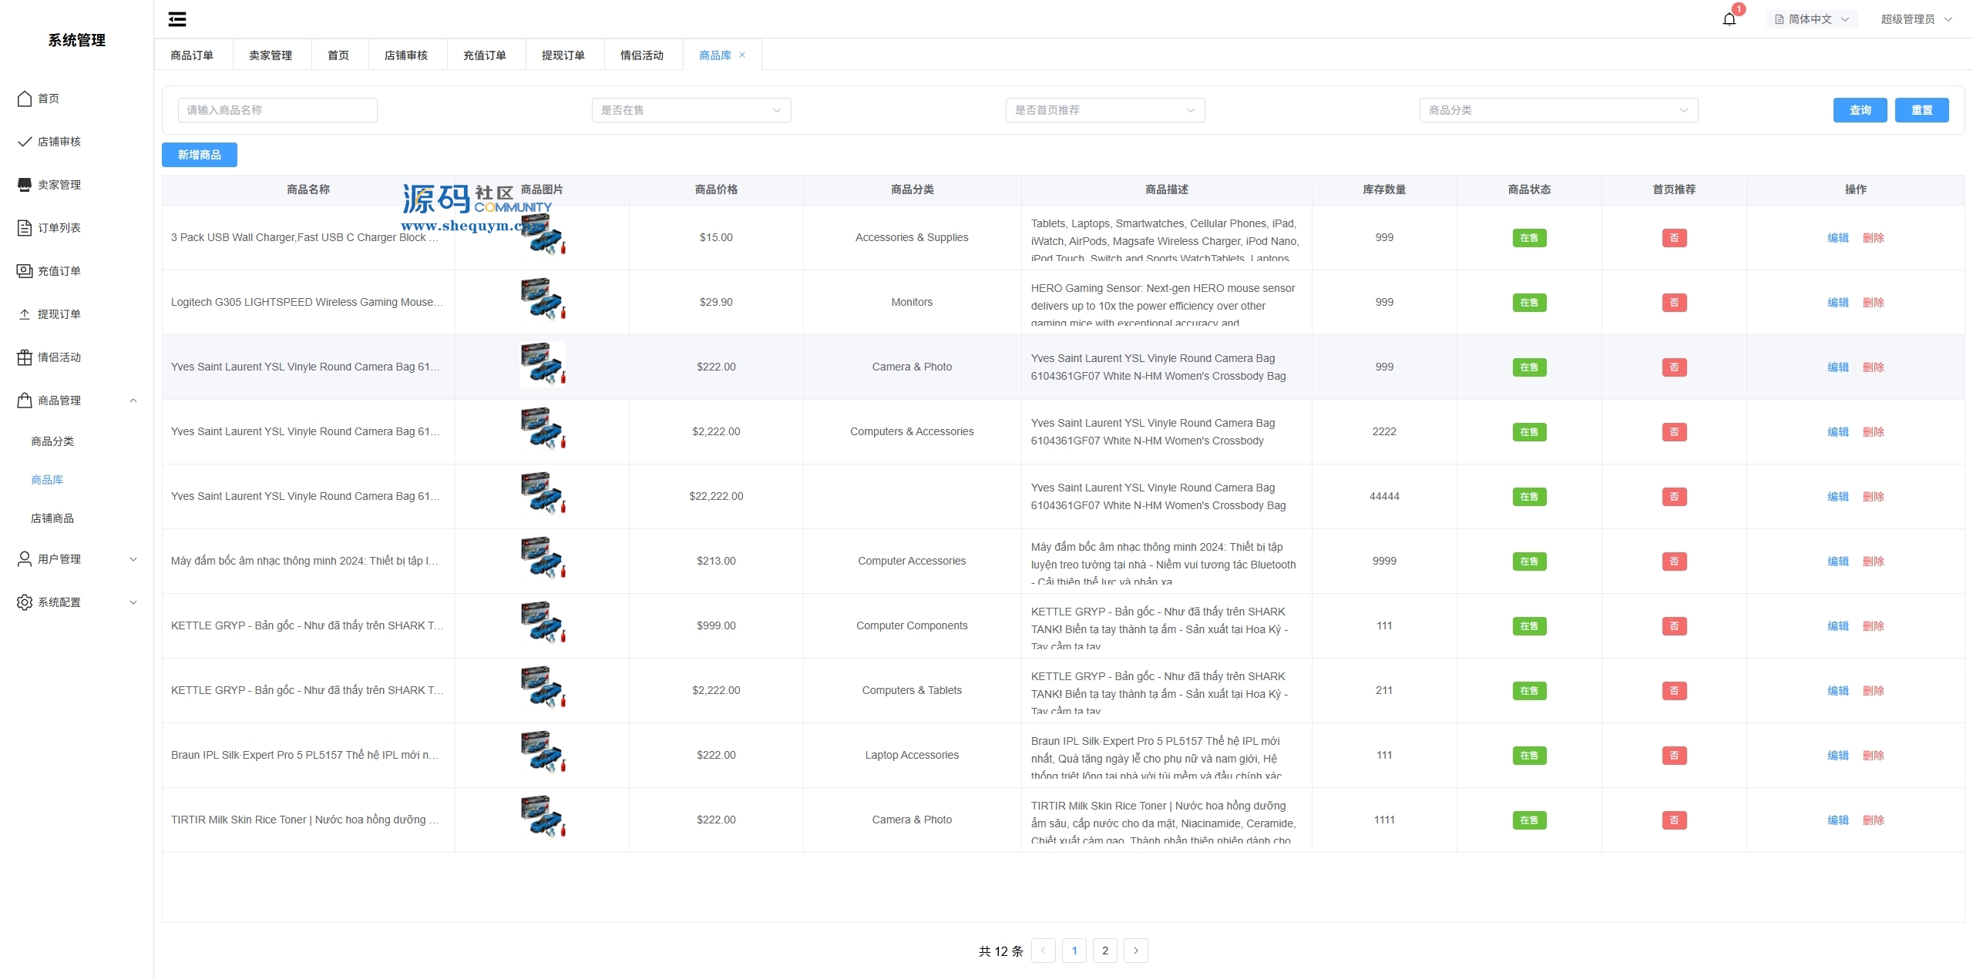This screenshot has height=979, width=1973.
Task: Toggle 在售 status for TIRTIR Rice Toner
Action: tap(1529, 820)
